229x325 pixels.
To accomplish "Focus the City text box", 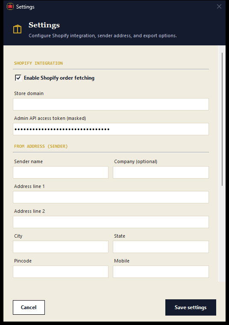I will 61,247.
